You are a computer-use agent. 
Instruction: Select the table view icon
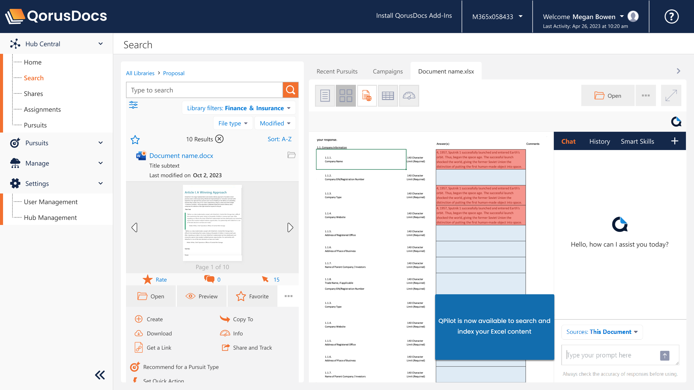[x=388, y=96]
